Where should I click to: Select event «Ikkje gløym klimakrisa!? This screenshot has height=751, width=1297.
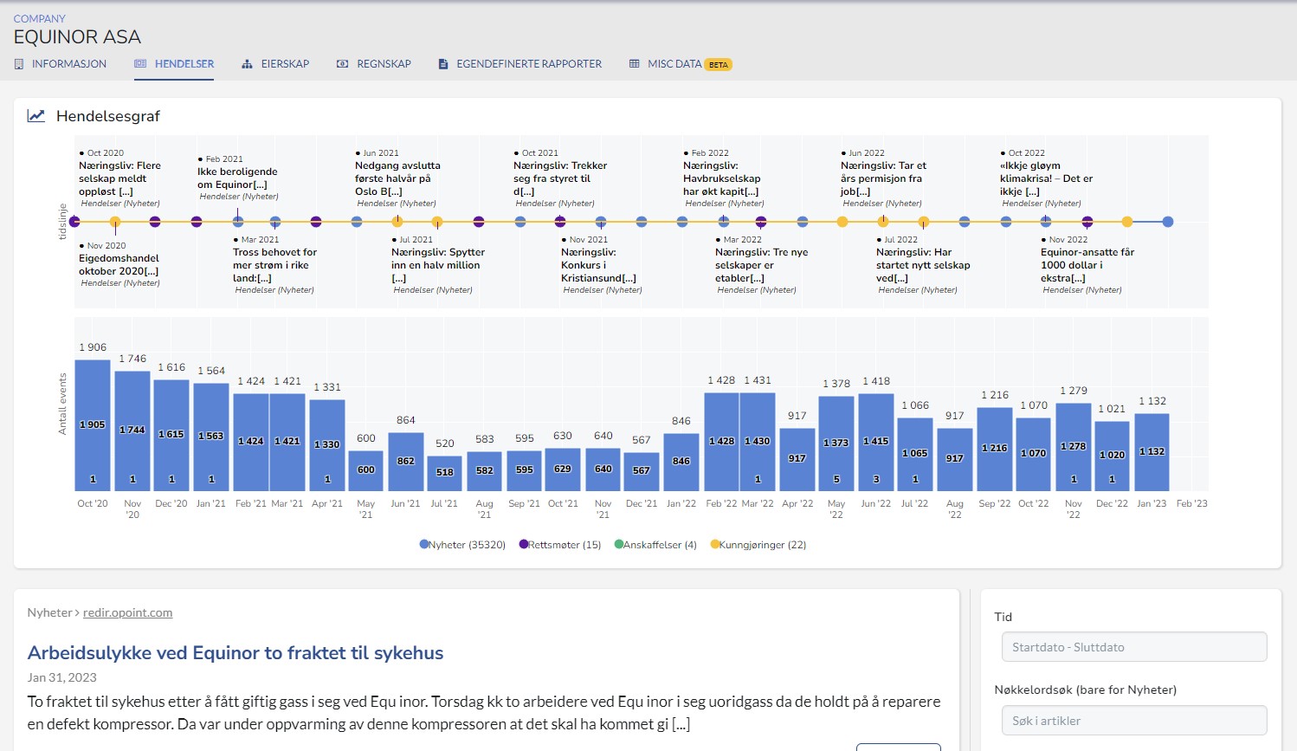pyautogui.click(x=1046, y=178)
